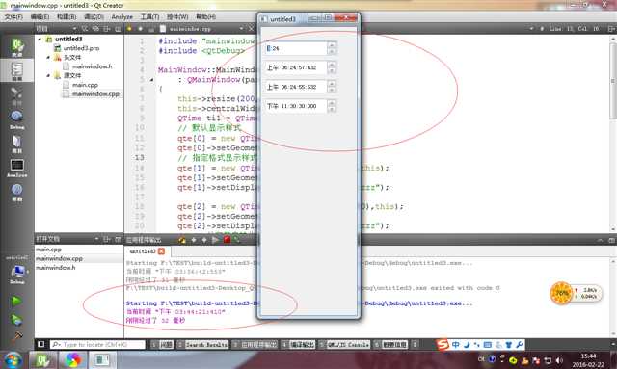Open the 调试(D) menu
This screenshot has height=369, width=617.
[x=94, y=17]
